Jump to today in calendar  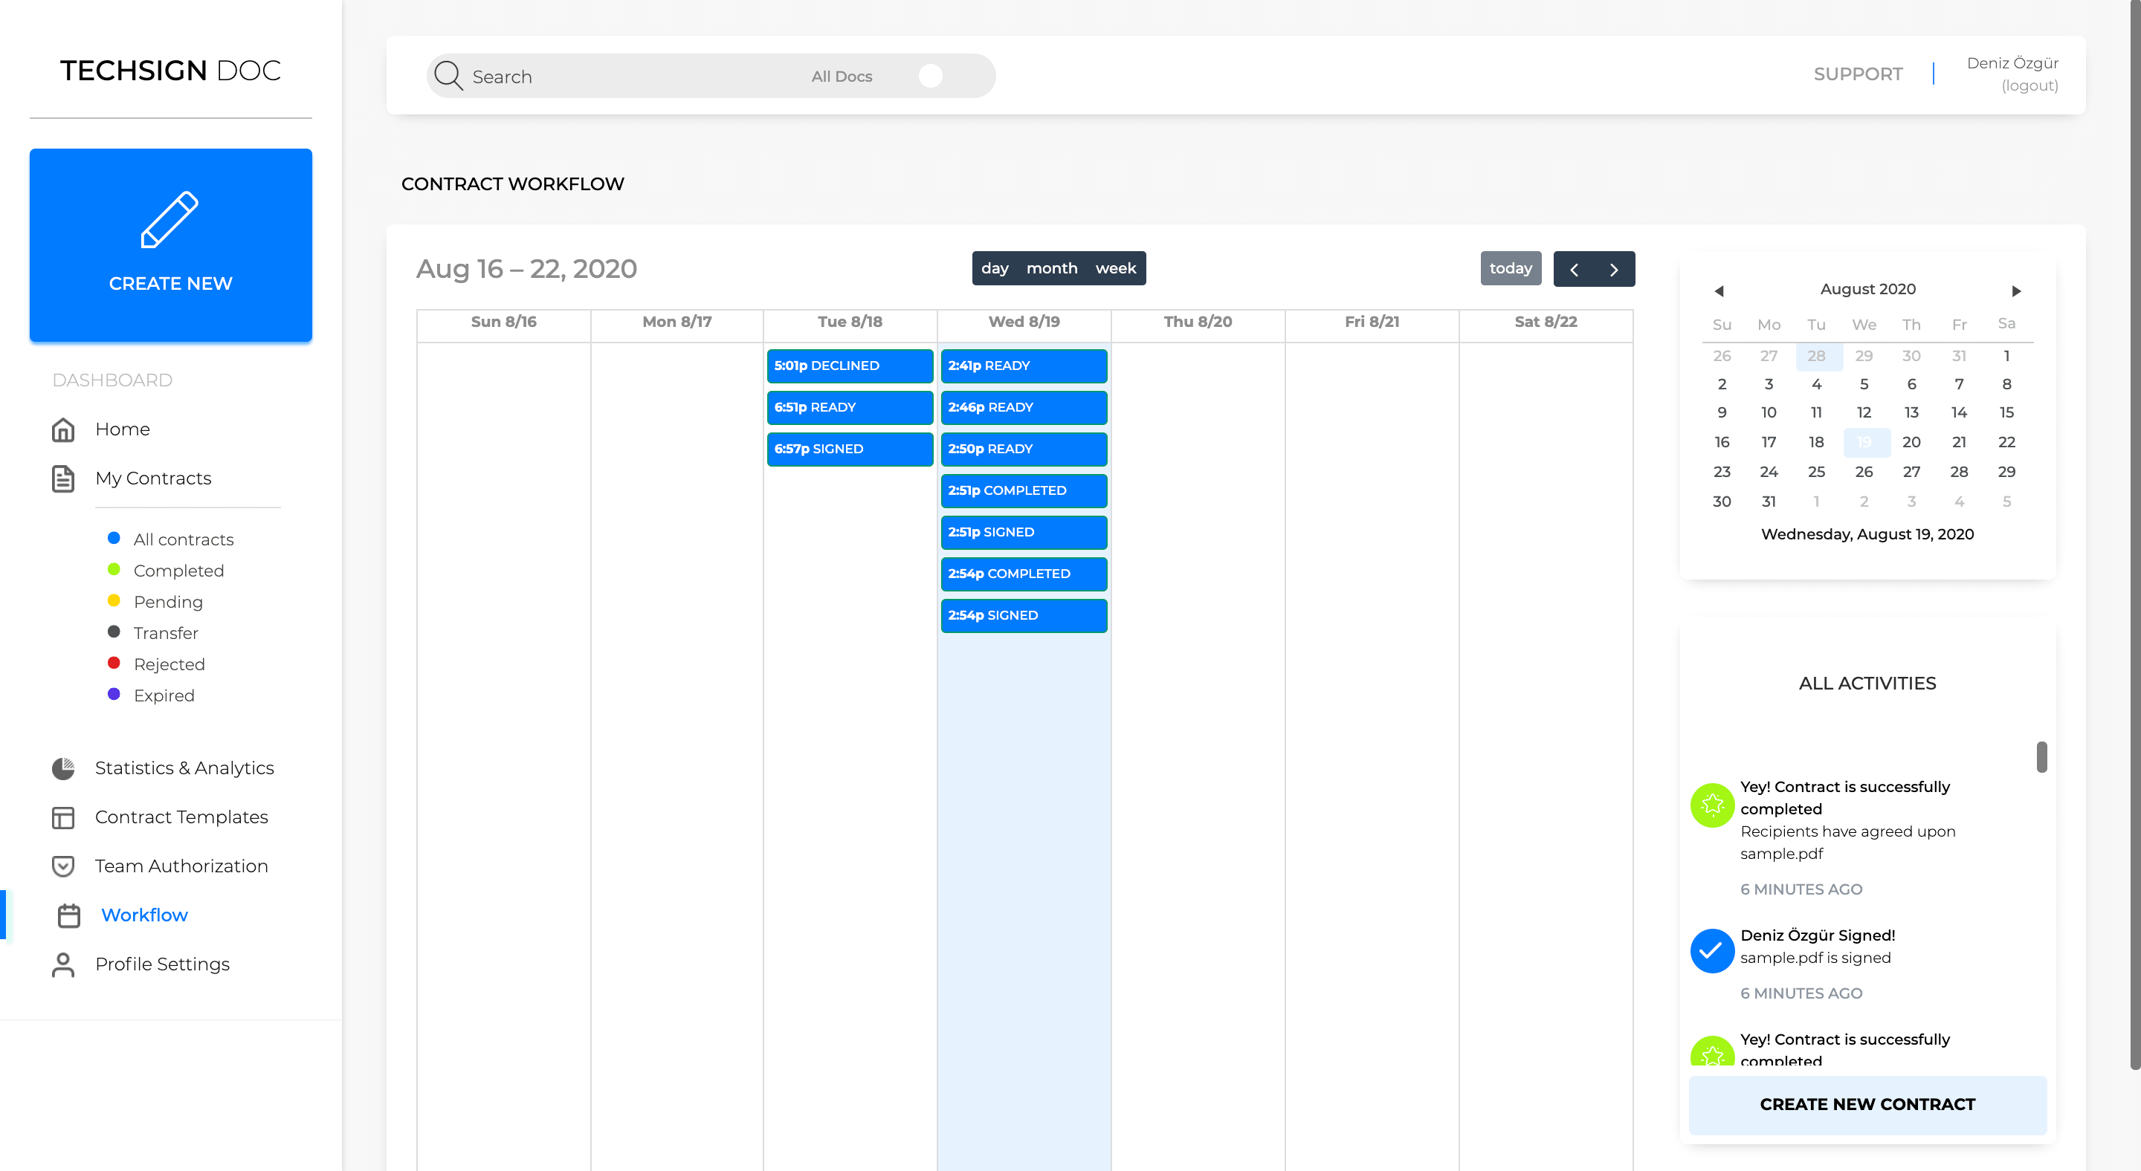[1510, 268]
